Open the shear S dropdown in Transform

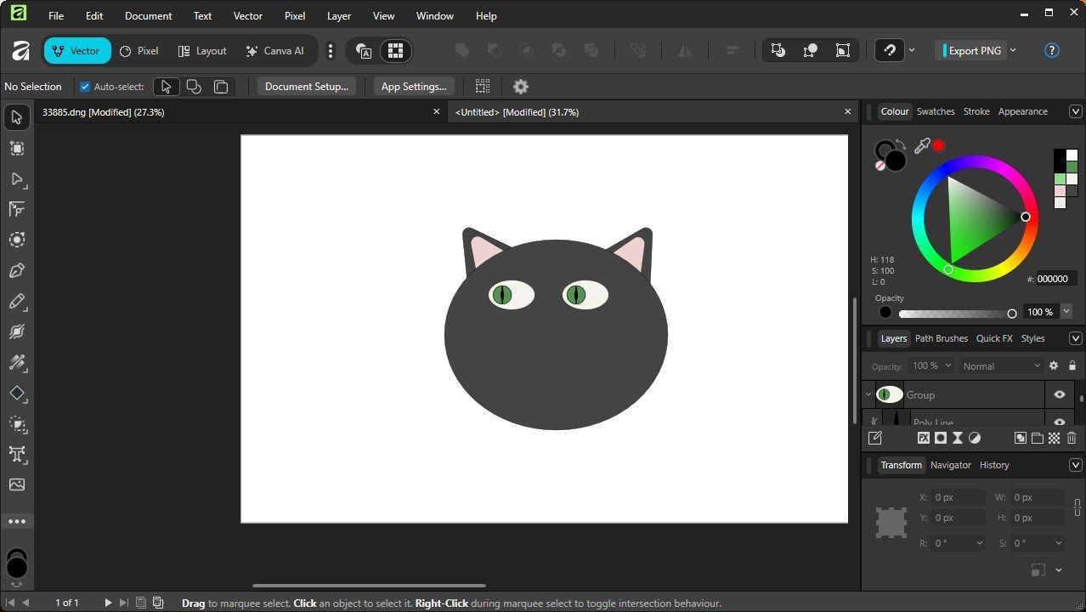pyautogui.click(x=1059, y=543)
